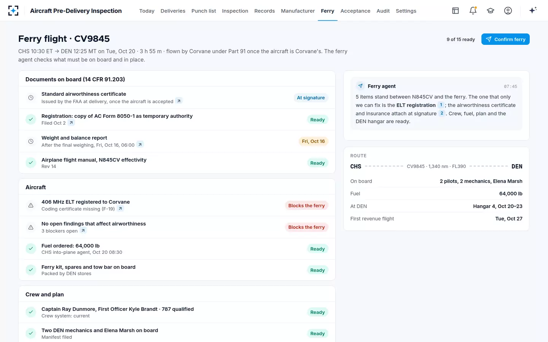Open the layout panel icon
548x342 pixels.
click(x=456, y=11)
